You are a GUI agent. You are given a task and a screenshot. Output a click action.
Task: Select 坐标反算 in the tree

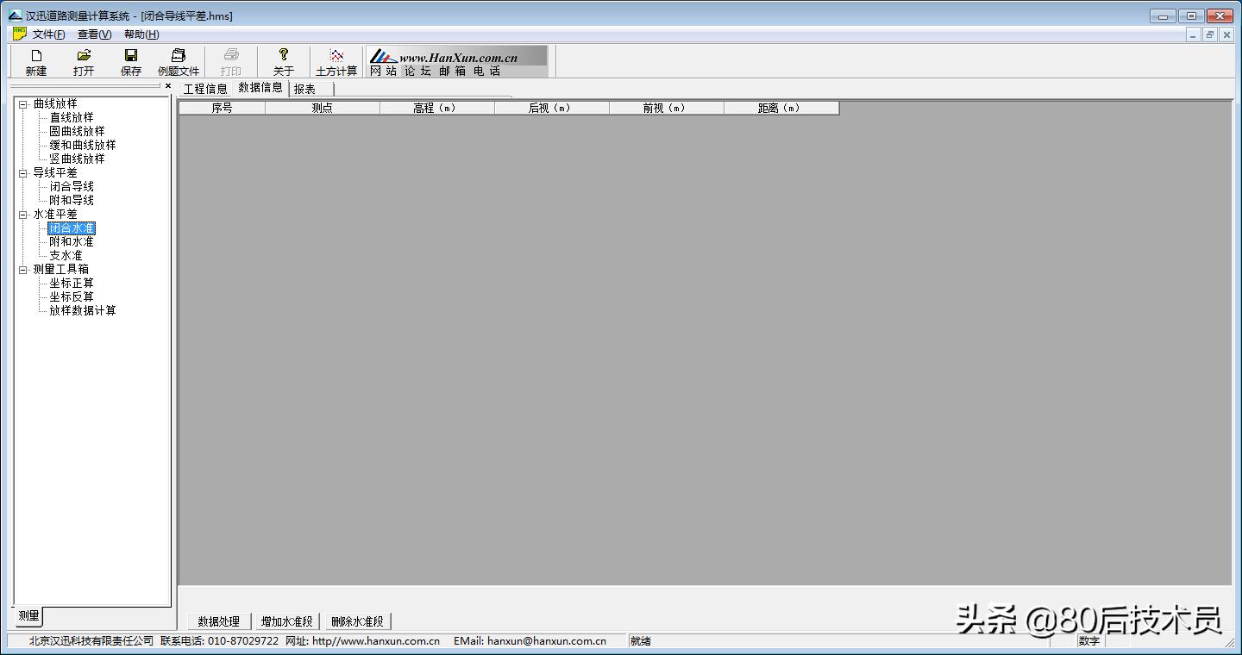pyautogui.click(x=72, y=296)
